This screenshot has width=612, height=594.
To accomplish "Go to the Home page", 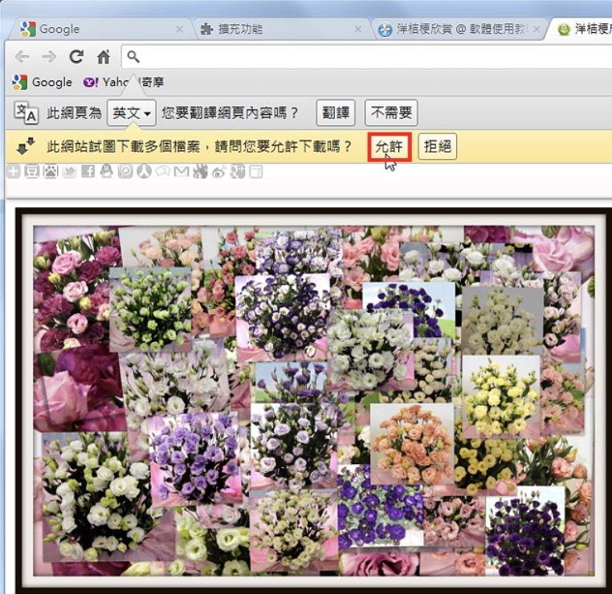I will click(103, 56).
